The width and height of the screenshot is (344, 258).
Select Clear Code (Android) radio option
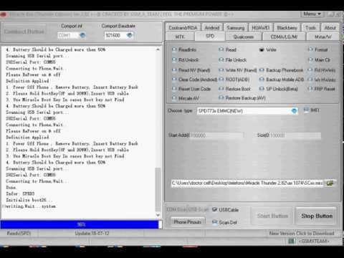tap(194, 80)
